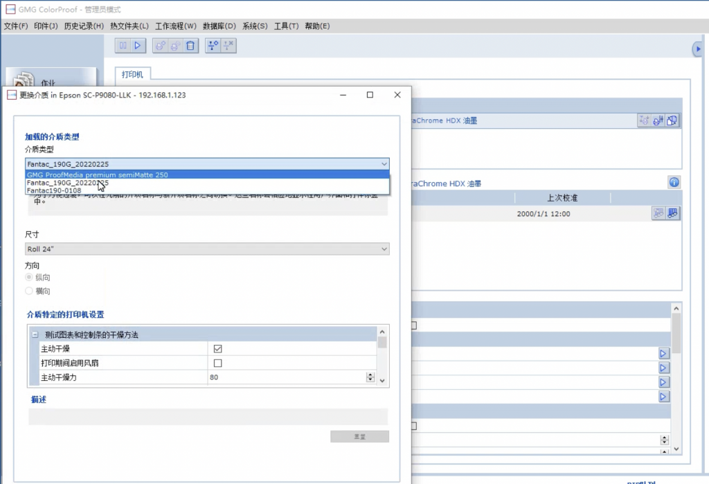Open the 工作流程(W) menu
This screenshot has width=709, height=484.
(176, 26)
